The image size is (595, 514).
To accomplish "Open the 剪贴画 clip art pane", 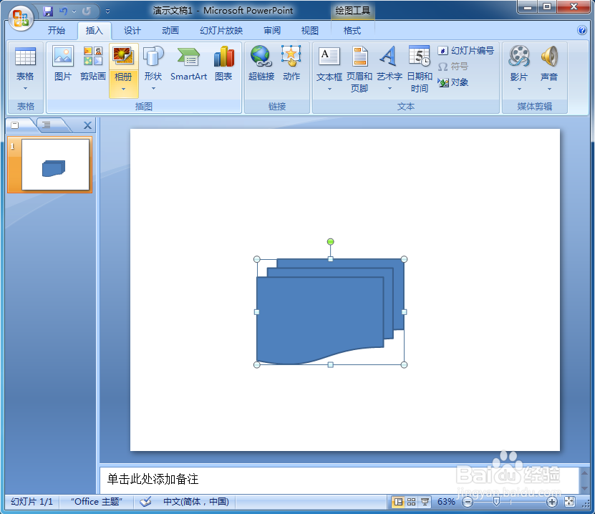I will click(93, 63).
